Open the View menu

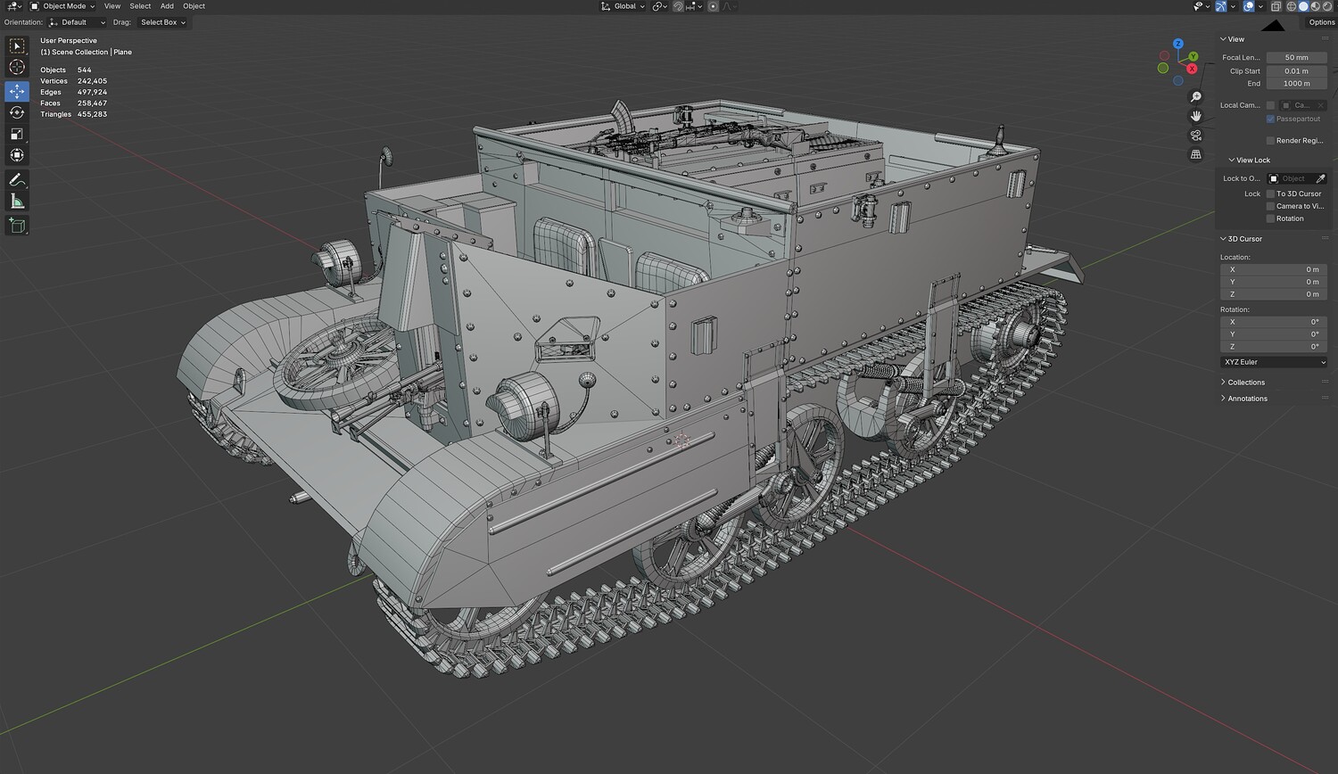(x=112, y=6)
